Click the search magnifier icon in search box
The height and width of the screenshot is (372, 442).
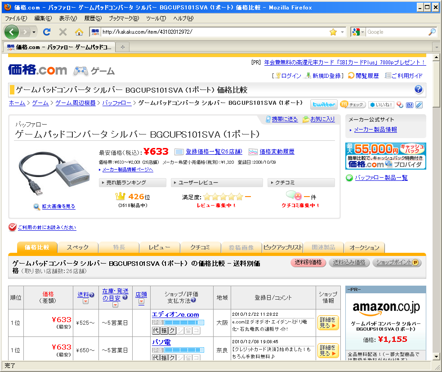pyautogui.click(x=432, y=32)
